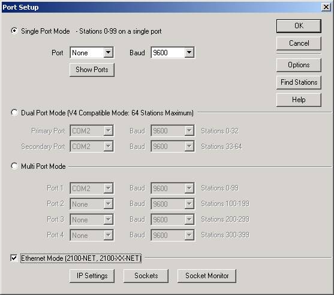This screenshot has height=295, width=334.
Task: Open the single port Port dropdown
Action: pyautogui.click(x=92, y=52)
